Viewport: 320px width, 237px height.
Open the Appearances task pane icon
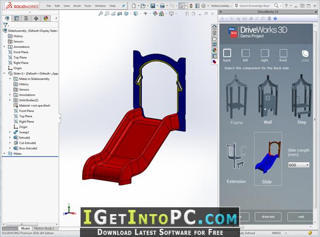(x=214, y=50)
